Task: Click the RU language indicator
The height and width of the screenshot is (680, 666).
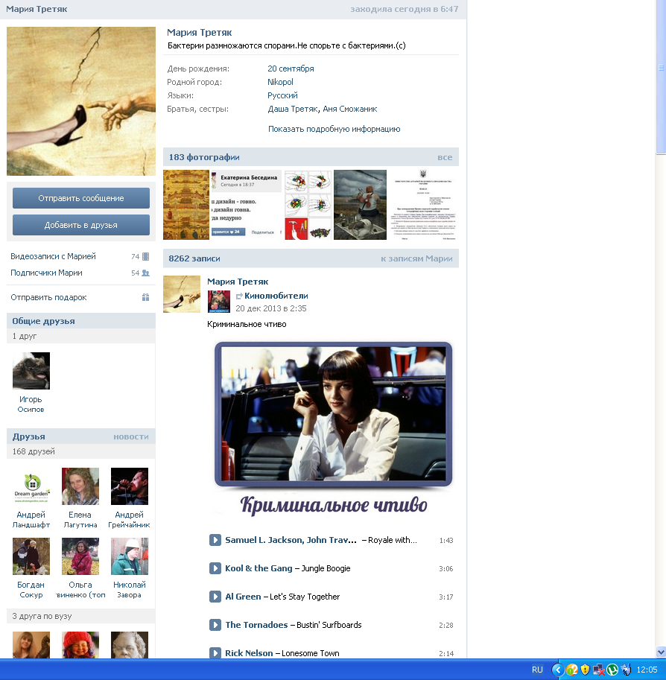Action: point(537,670)
